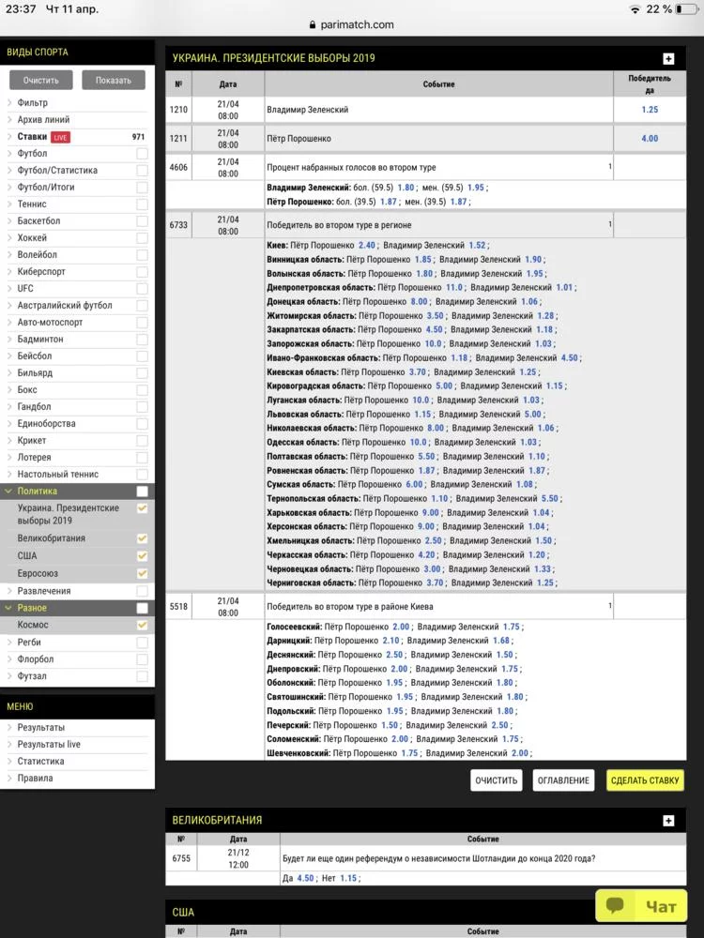Open Ставки live section

click(32, 136)
